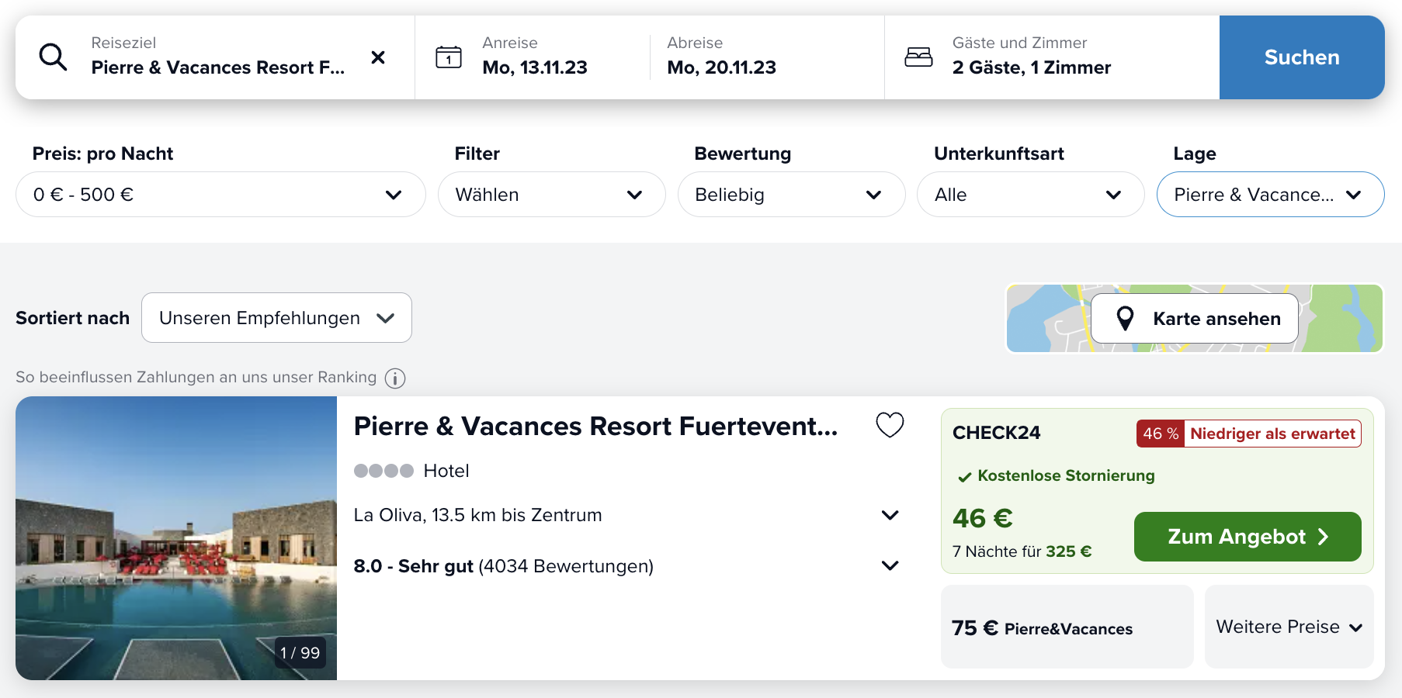Image resolution: width=1402 pixels, height=698 pixels.
Task: Clear the Reiseziel destination field
Action: click(x=378, y=57)
